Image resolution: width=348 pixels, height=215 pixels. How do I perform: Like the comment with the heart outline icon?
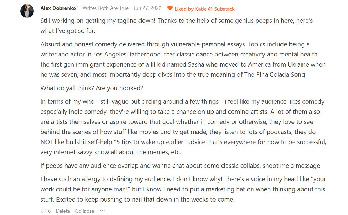(x=43, y=211)
